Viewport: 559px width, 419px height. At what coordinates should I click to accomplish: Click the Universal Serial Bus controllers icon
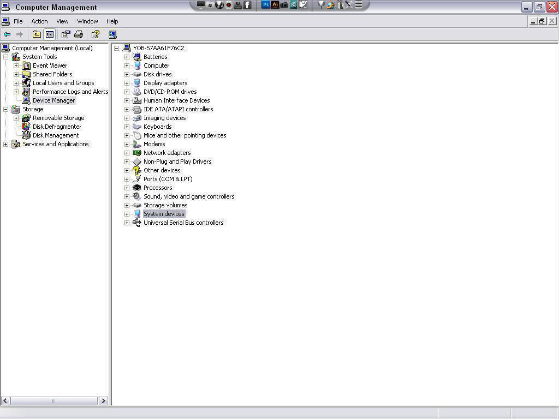click(x=137, y=223)
